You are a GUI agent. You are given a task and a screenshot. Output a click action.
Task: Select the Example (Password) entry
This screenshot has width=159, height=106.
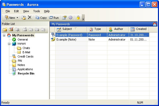tap(100, 35)
